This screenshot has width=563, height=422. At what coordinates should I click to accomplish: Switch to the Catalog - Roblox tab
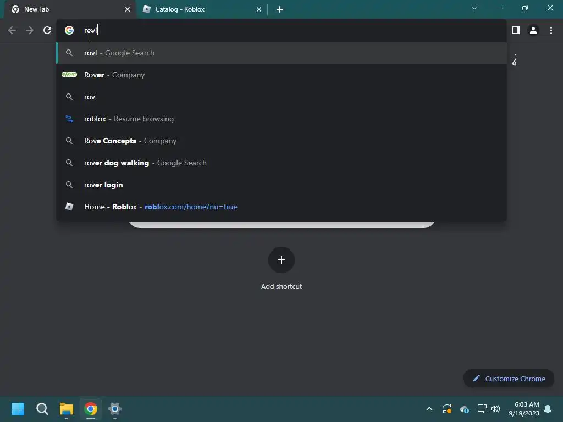click(202, 9)
